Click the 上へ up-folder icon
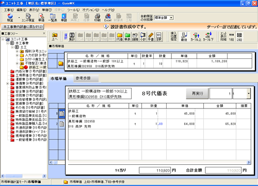Image resolution: width=258 pixels, height=186 pixels. tap(55, 37)
